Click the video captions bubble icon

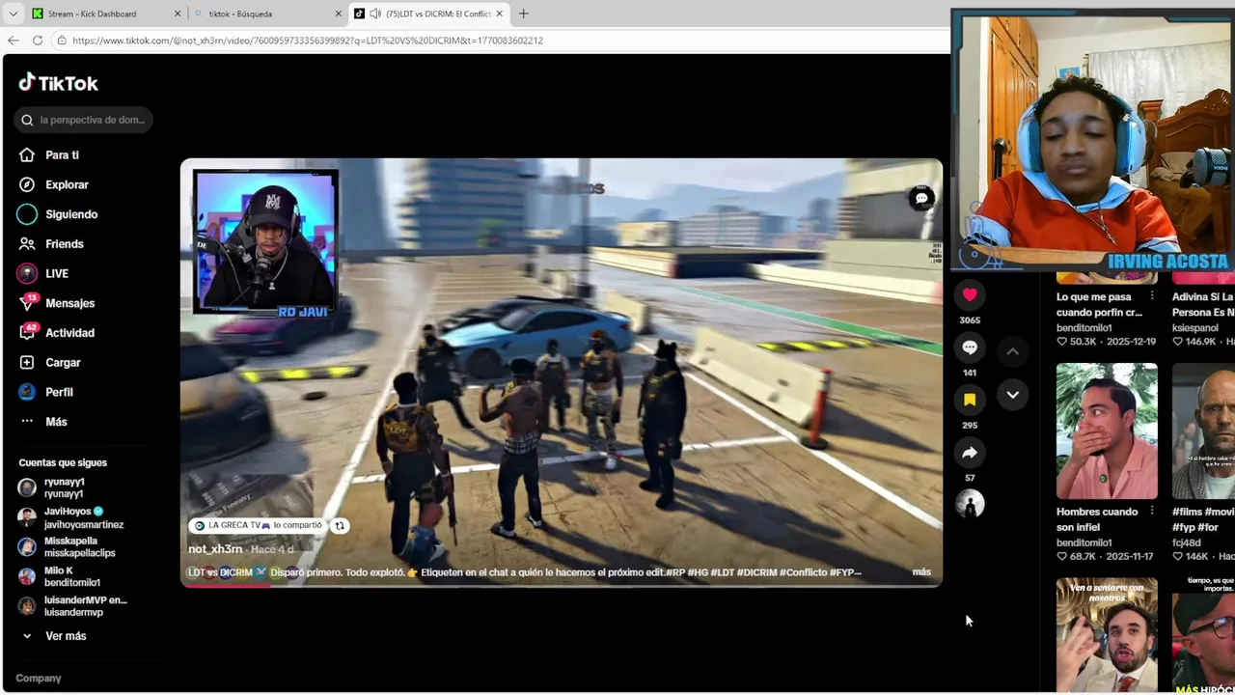(921, 198)
